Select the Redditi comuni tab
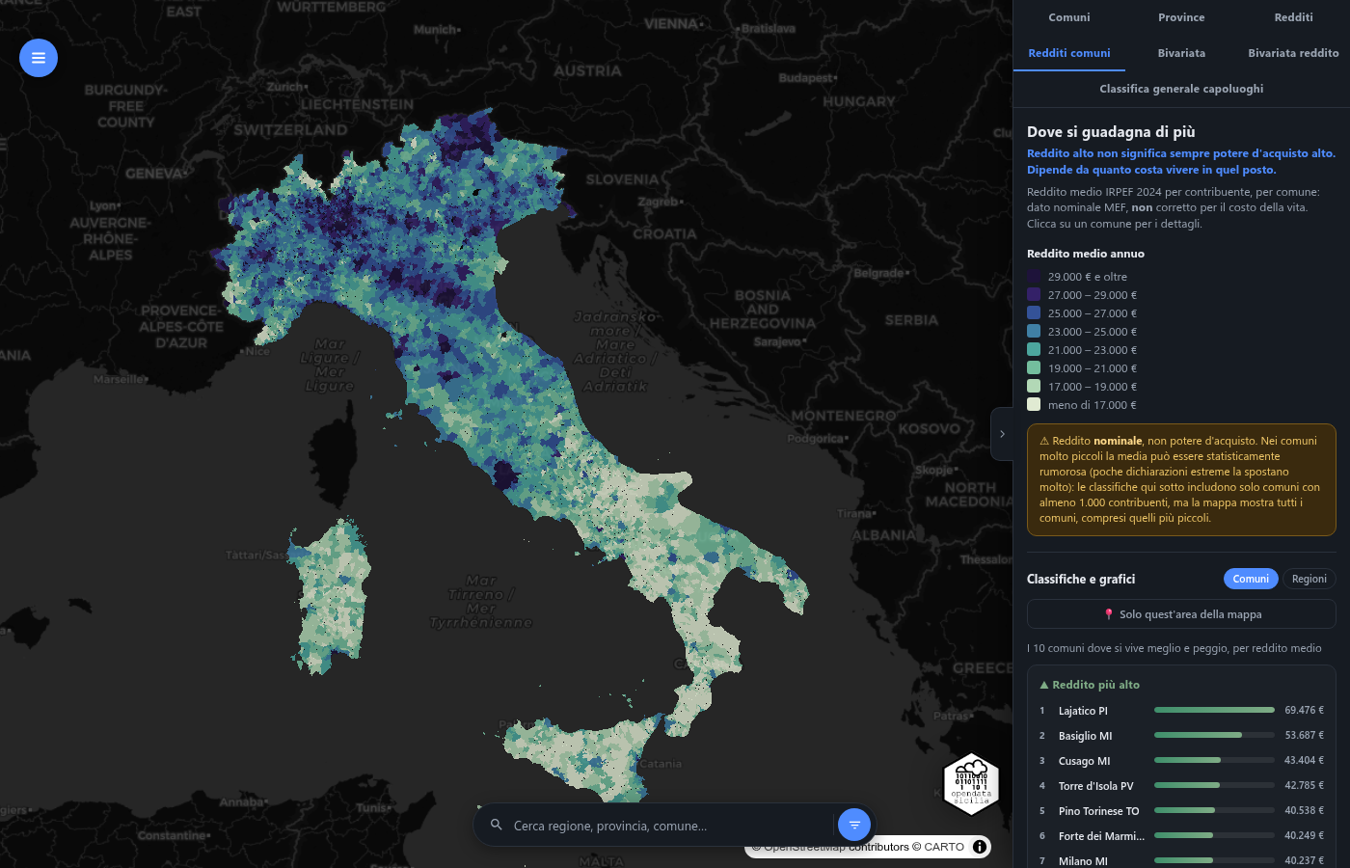 click(x=1069, y=53)
